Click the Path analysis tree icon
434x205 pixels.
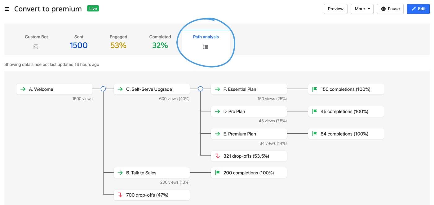point(205,47)
